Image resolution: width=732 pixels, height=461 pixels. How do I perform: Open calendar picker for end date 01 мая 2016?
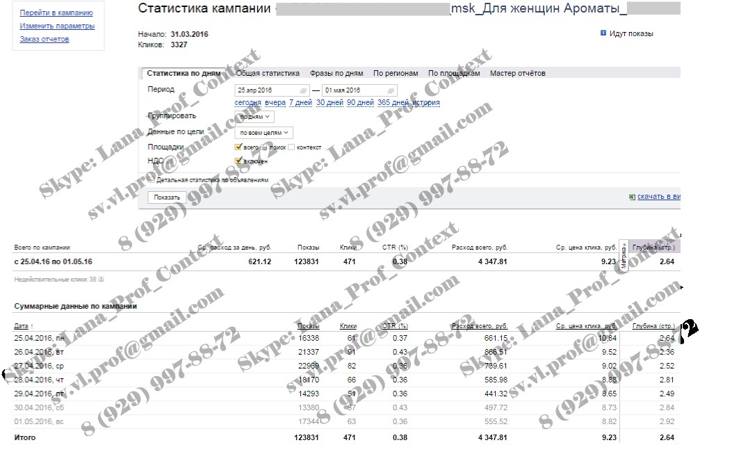click(391, 90)
